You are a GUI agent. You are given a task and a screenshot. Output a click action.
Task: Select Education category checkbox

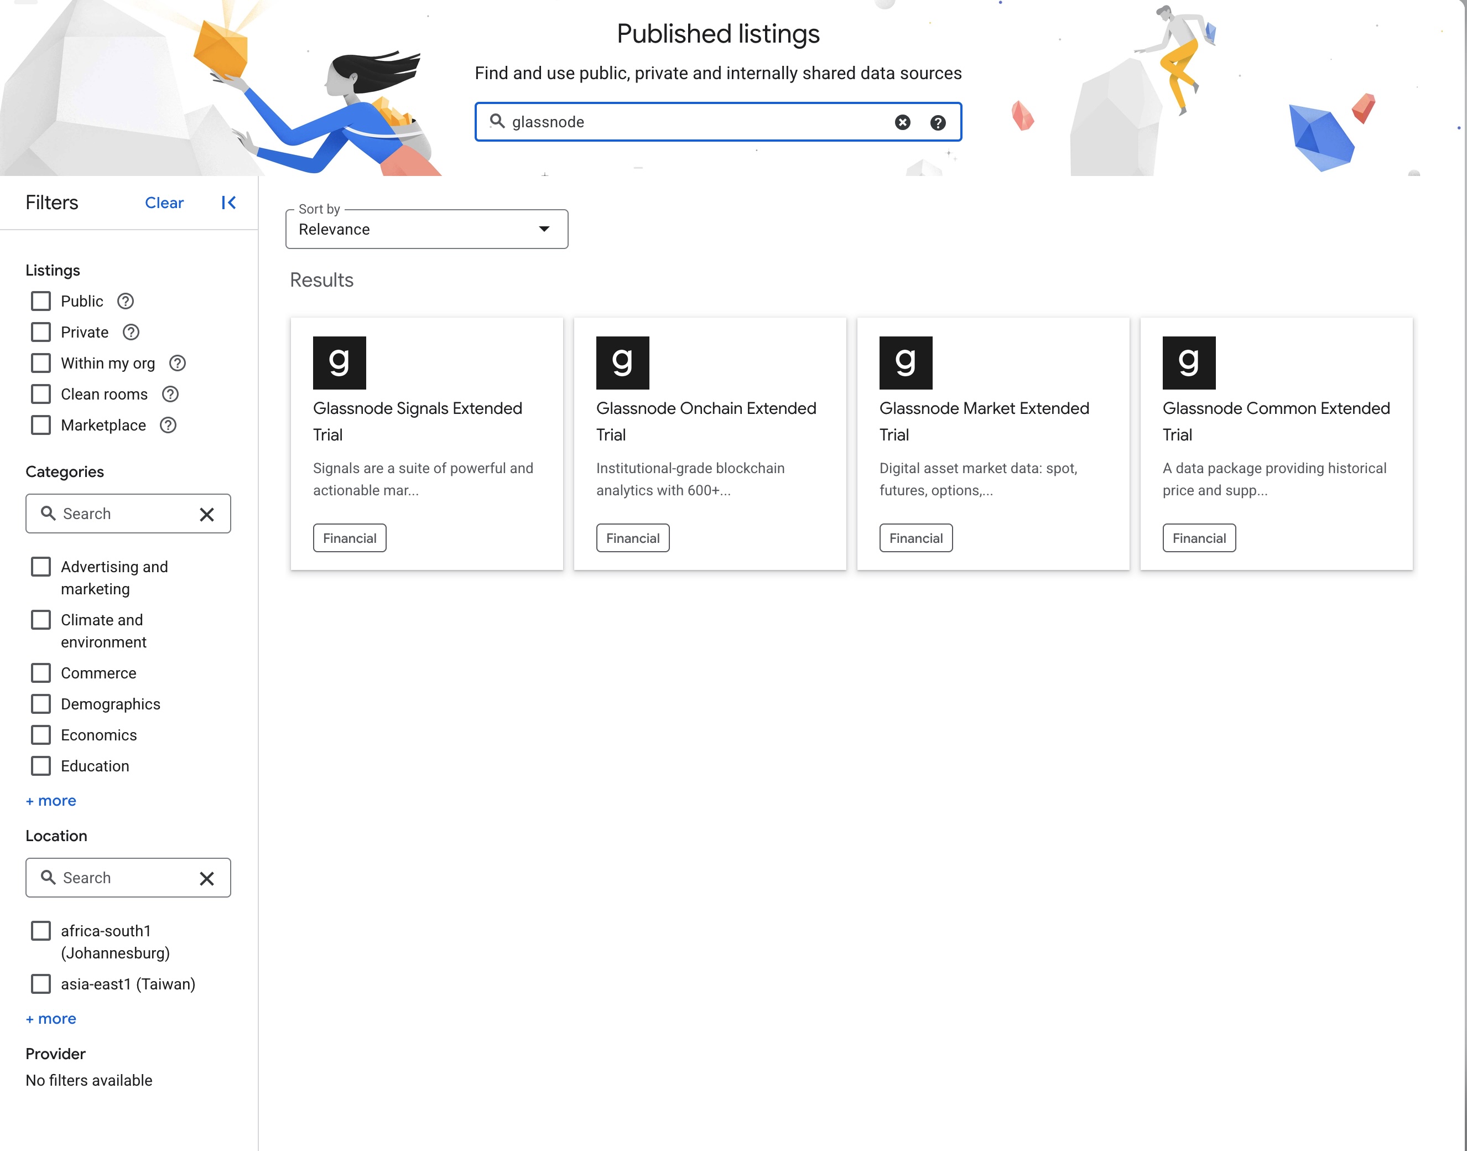click(41, 766)
